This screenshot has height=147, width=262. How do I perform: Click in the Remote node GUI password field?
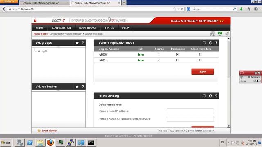pos(190,119)
